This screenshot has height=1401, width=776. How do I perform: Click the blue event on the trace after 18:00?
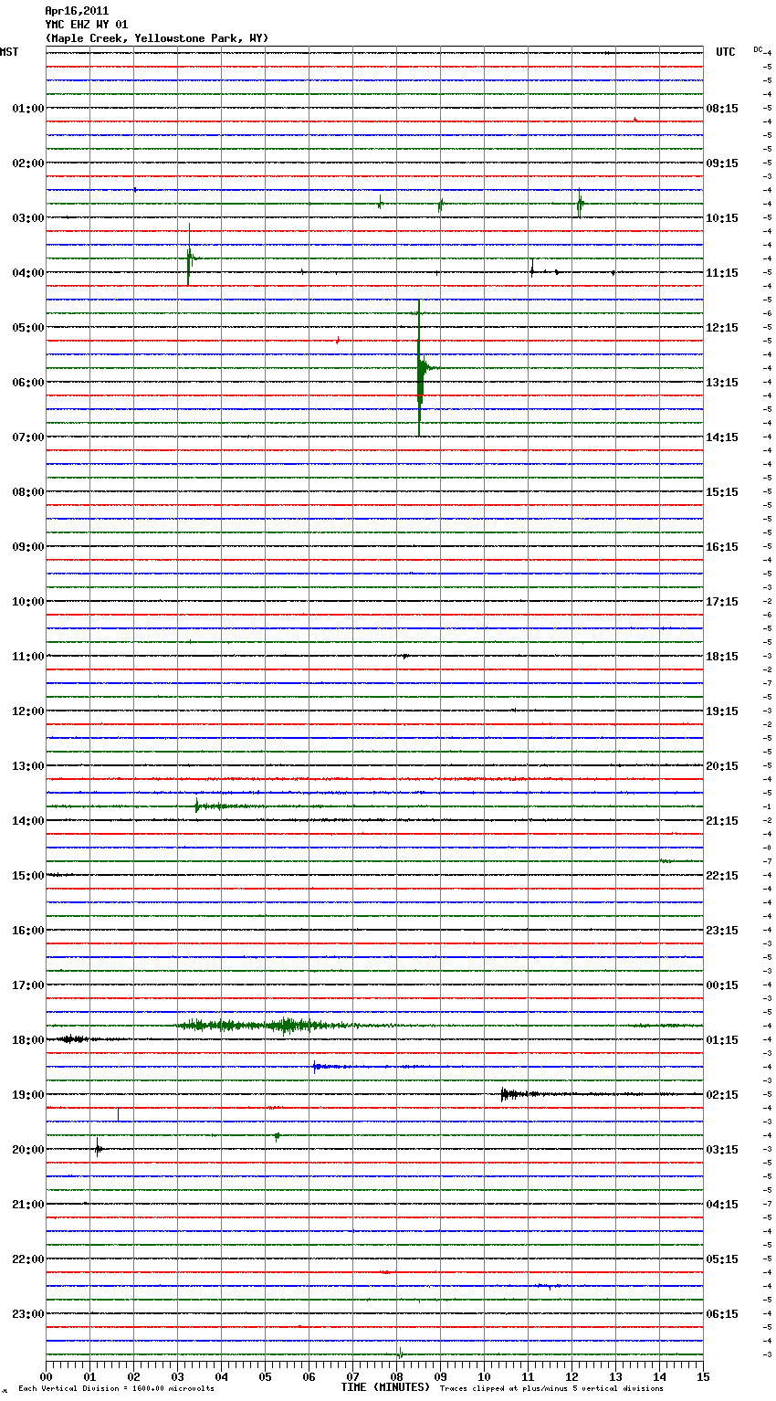pos(329,1066)
